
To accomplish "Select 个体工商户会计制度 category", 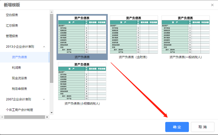I will (x=20, y=110).
